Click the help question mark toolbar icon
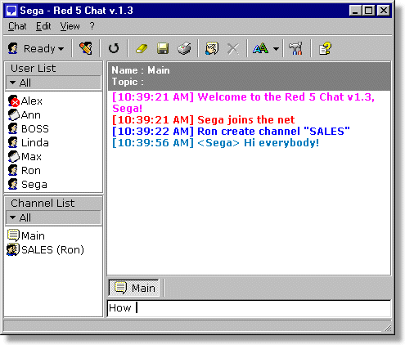The image size is (405, 345). tap(325, 49)
